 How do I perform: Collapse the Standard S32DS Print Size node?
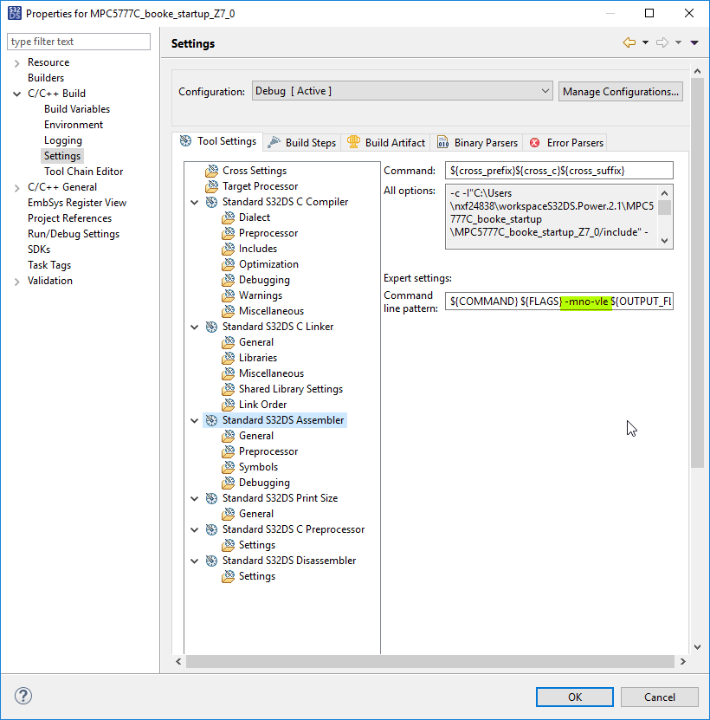tap(195, 499)
